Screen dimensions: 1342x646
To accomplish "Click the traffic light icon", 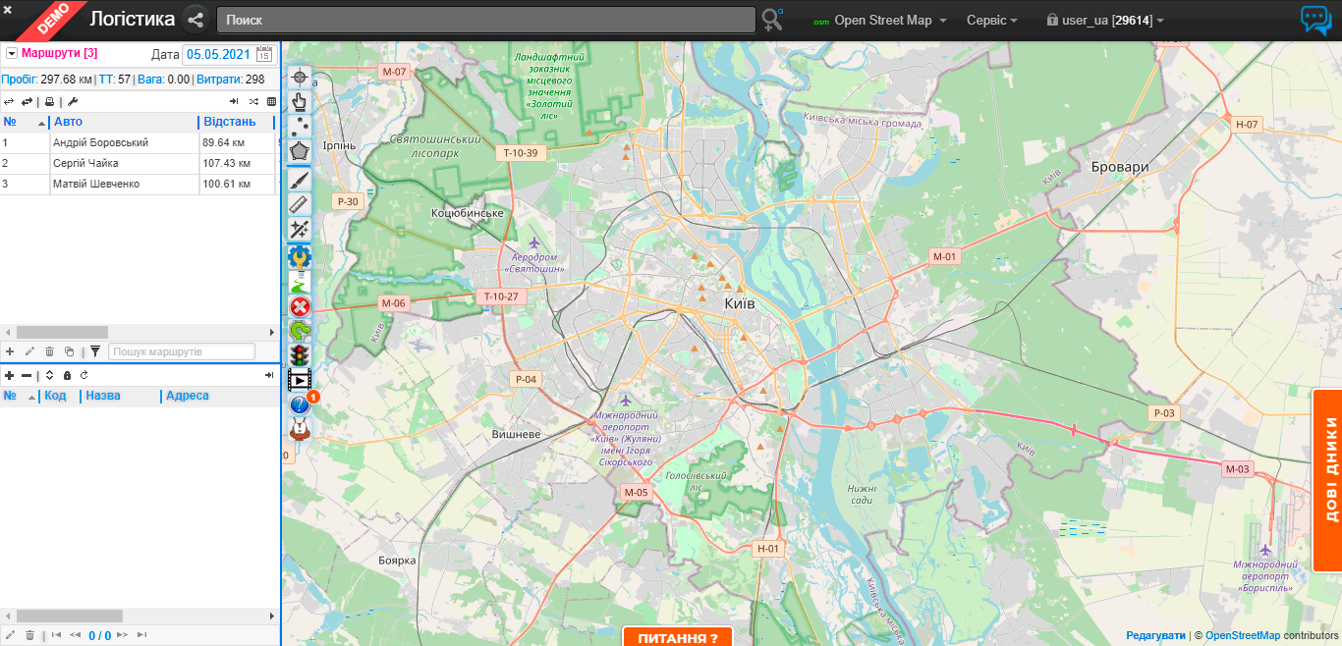I will click(300, 355).
